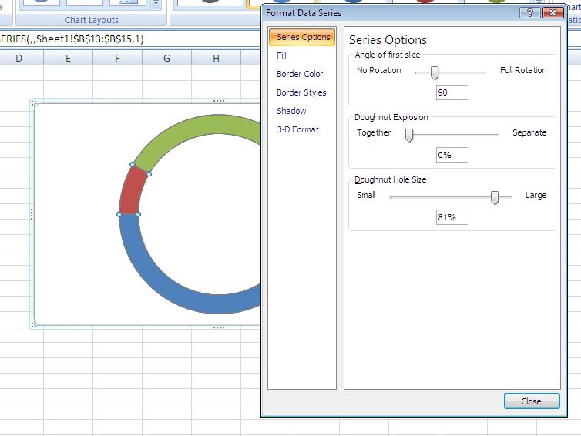The height and width of the screenshot is (436, 581).
Task: Click the formula bar SERIES formula text
Action: [72, 39]
